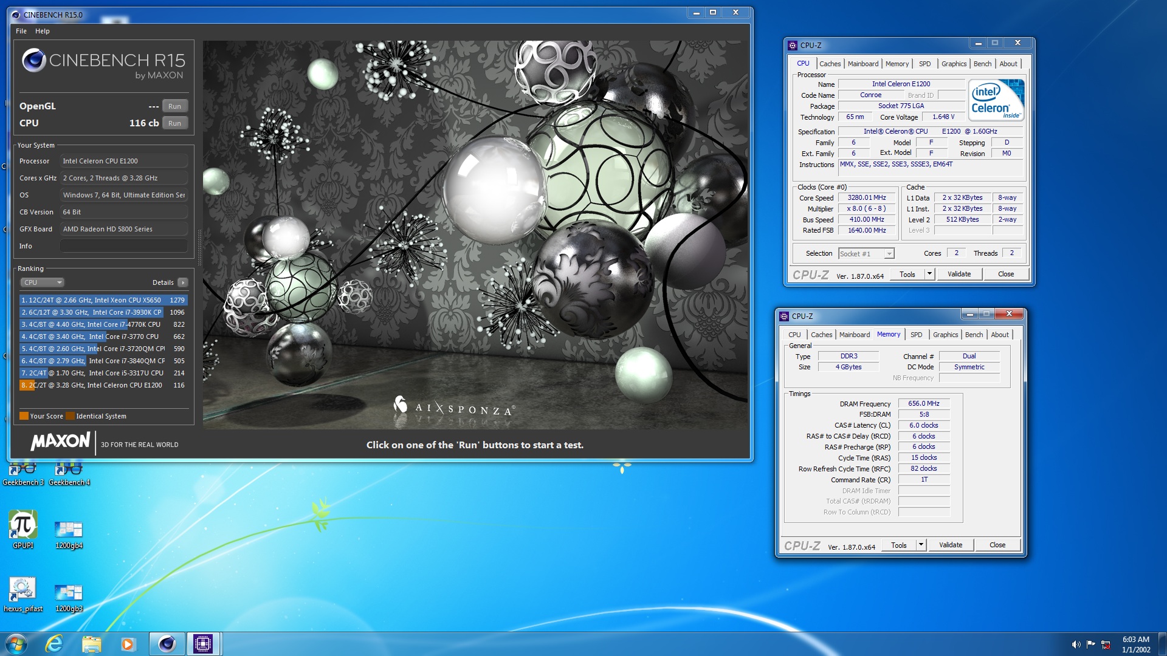Click Tools button in upper CPU-Z window
1167x656 pixels.
point(907,274)
